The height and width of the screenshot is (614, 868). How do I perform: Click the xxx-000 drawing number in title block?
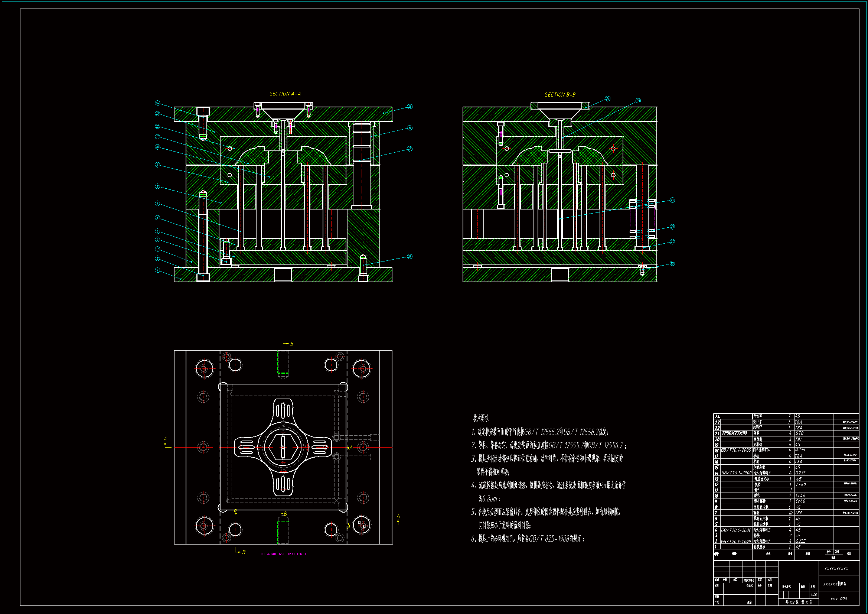coord(839,599)
